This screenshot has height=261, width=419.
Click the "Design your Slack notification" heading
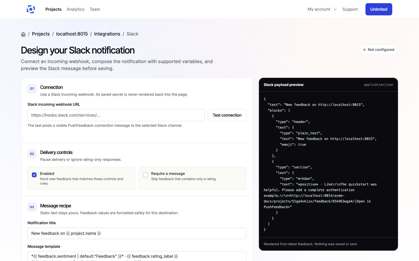(x=78, y=50)
